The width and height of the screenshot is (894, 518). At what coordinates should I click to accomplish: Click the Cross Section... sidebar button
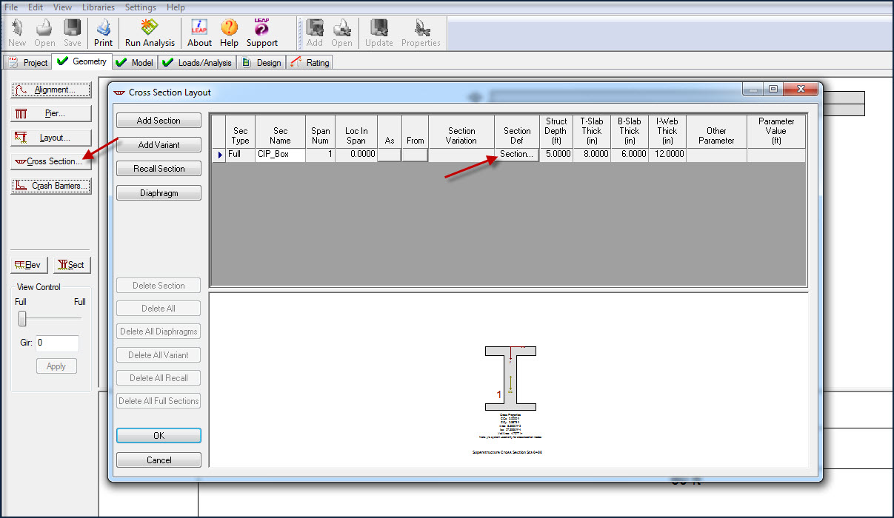pos(51,161)
